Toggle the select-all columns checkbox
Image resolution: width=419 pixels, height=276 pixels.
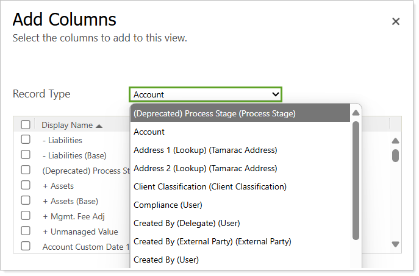[x=26, y=125]
